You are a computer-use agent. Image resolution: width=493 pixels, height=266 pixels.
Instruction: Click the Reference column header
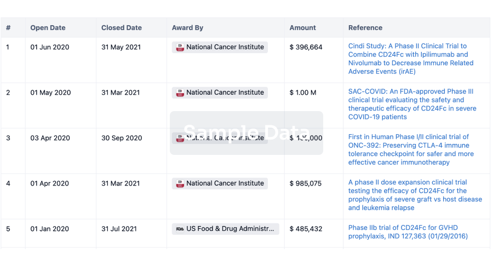click(x=365, y=28)
